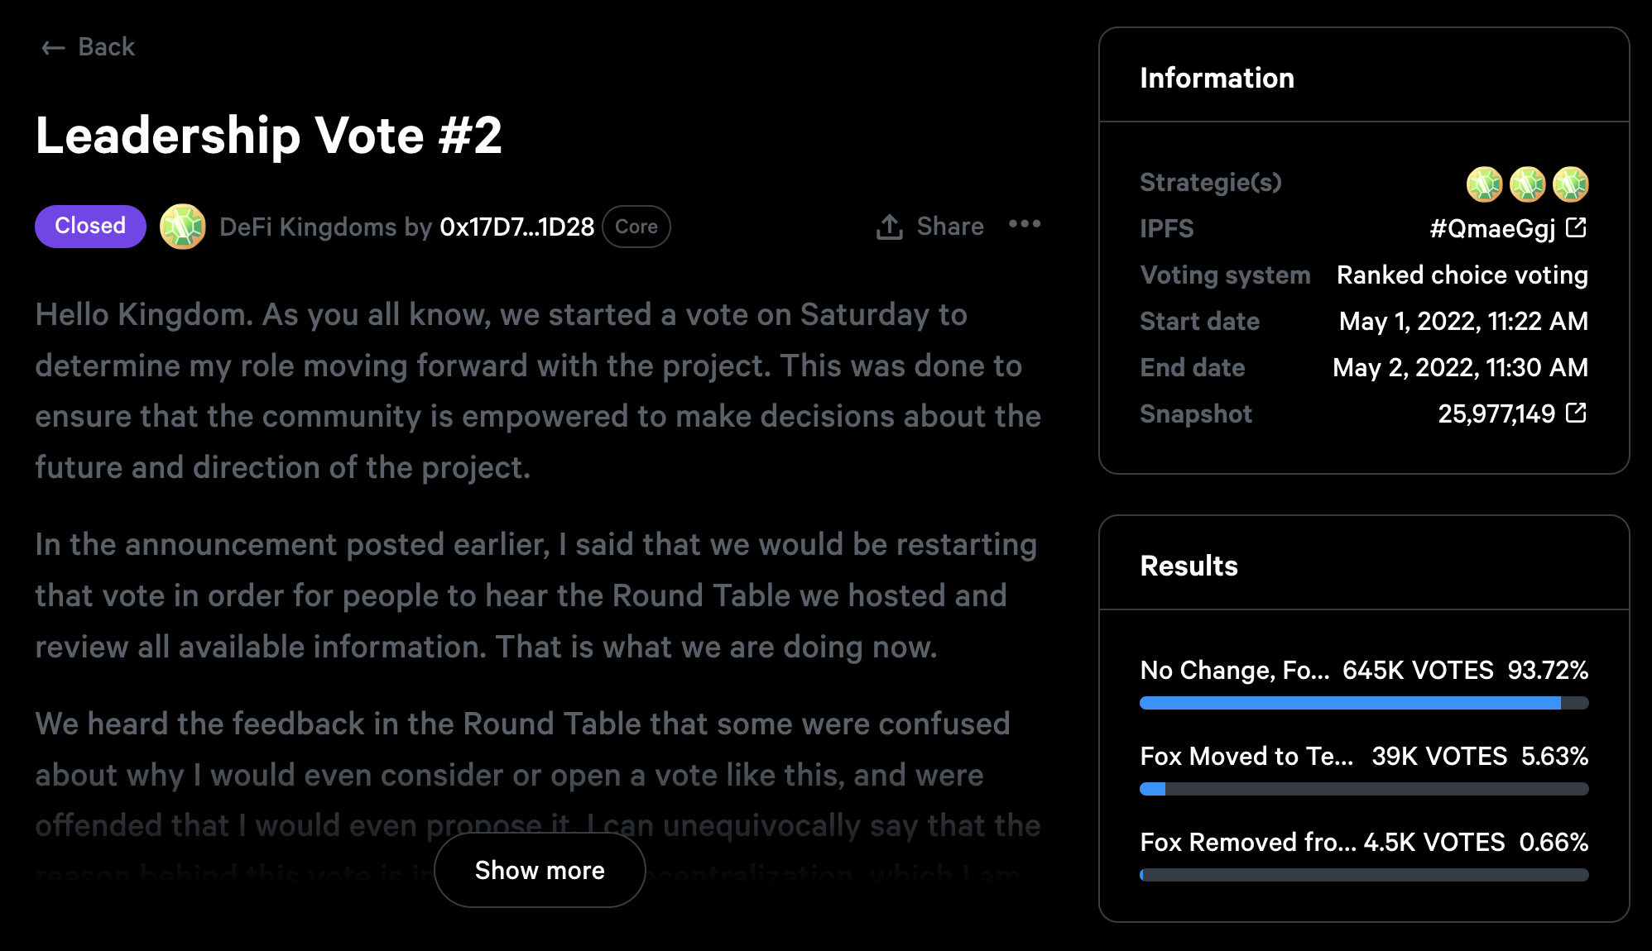The height and width of the screenshot is (951, 1652).
Task: Open the #QmaeGgj IPFS hash link
Action: [1492, 228]
